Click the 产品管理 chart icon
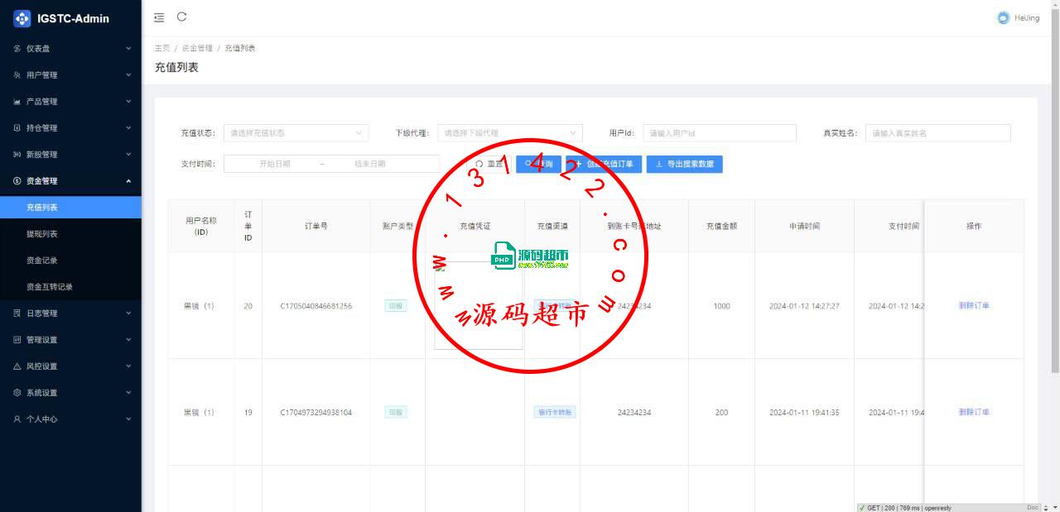The height and width of the screenshot is (512, 1060). (17, 102)
